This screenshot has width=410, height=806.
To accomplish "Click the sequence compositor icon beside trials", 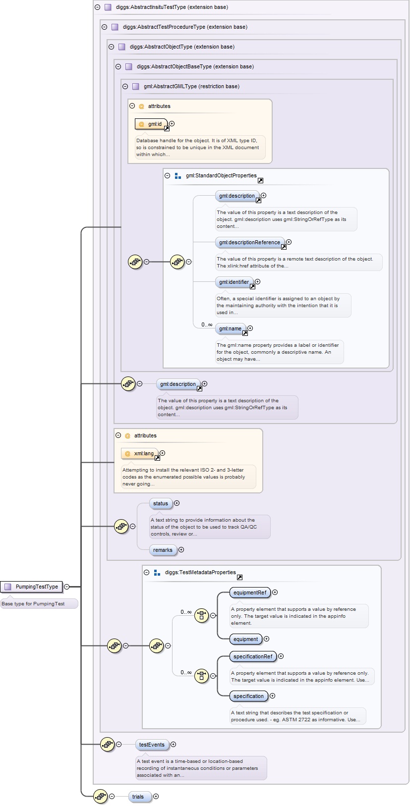I will point(100,797).
